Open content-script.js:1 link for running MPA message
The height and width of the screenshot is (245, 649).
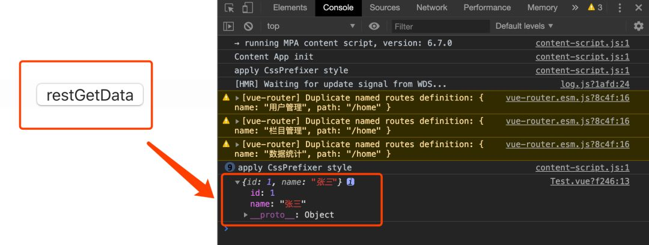(x=582, y=43)
